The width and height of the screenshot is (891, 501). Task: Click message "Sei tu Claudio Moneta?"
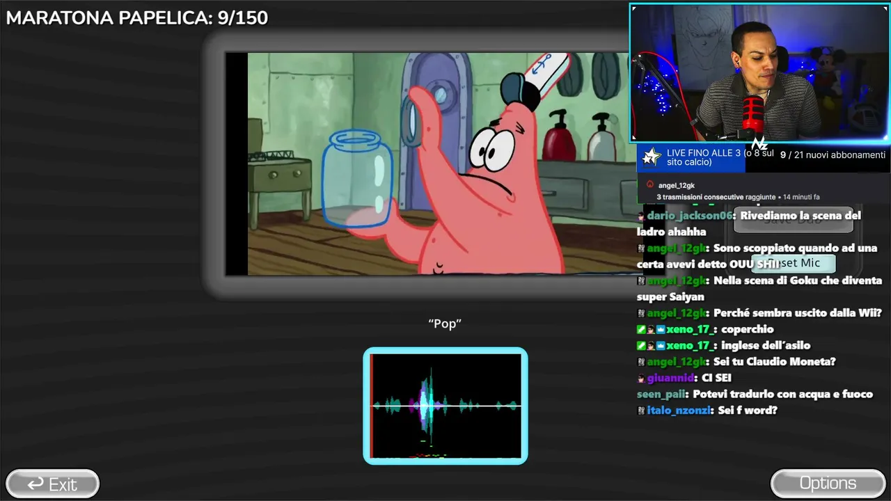click(775, 361)
